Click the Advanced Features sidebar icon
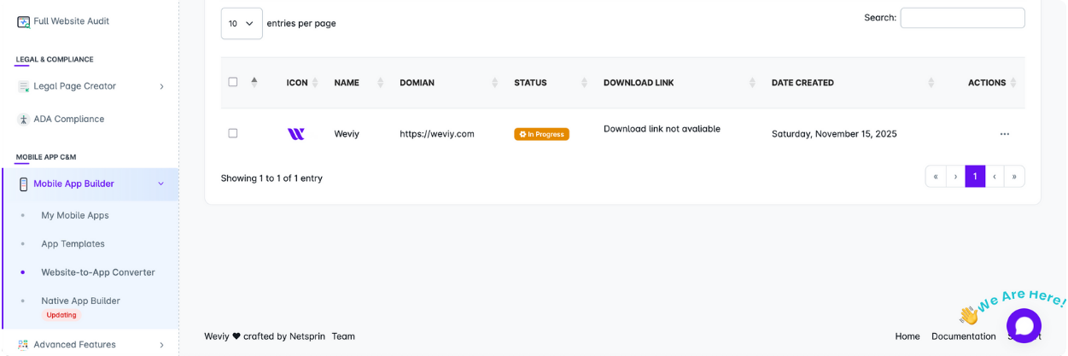The width and height of the screenshot is (1068, 356). pyautogui.click(x=24, y=345)
